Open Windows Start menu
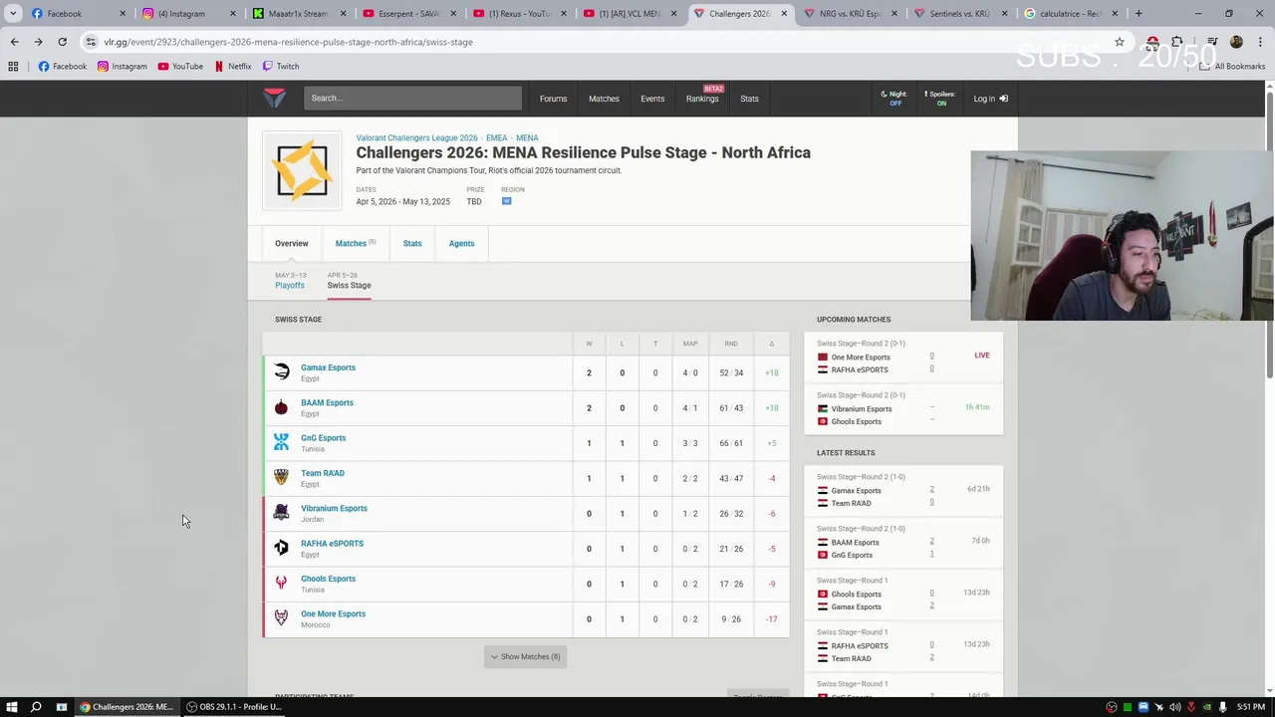 click(12, 707)
